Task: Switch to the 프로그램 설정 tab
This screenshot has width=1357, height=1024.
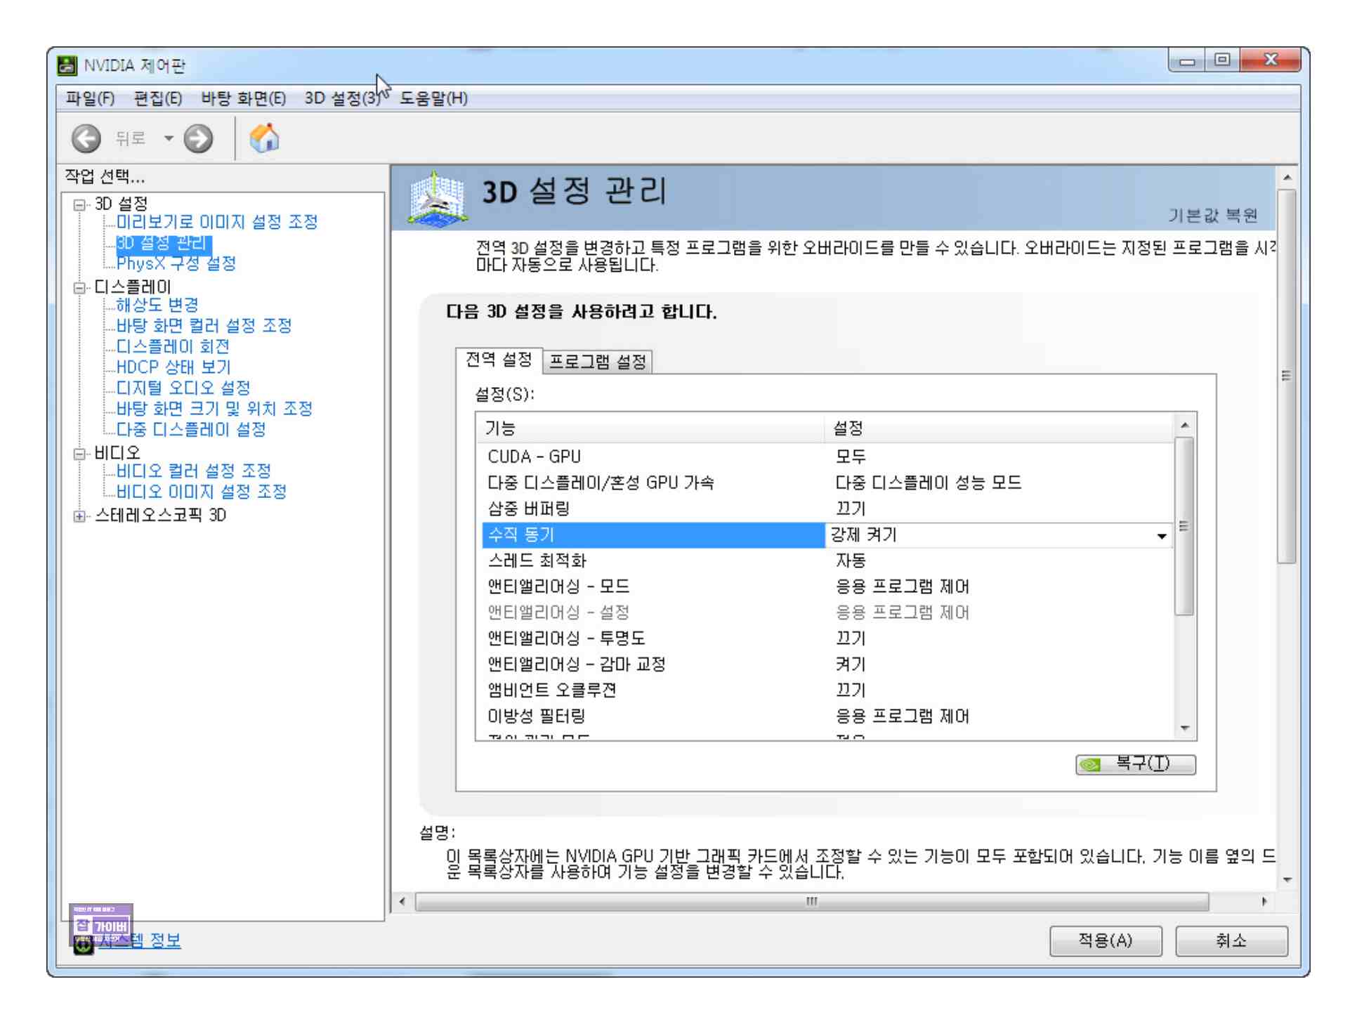Action: 597,362
